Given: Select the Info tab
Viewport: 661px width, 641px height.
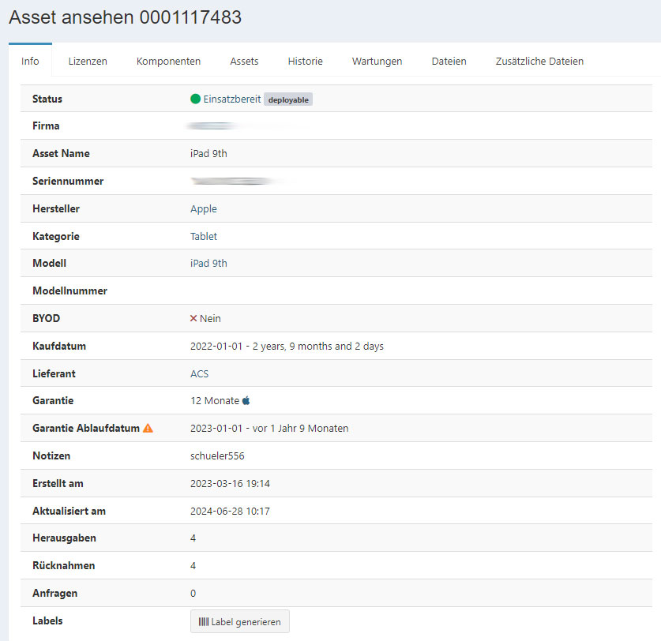Looking at the screenshot, I should click(x=29, y=60).
